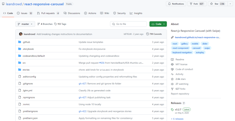Viewport: 235px width, 121px height.
Task: Click the leandrowd avatar in commit row
Action: point(21,34)
